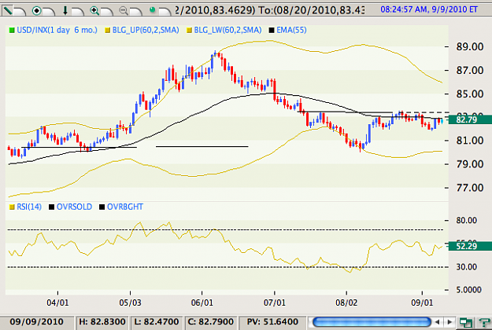Open the curved tab beside the line tool

[x=20, y=12]
